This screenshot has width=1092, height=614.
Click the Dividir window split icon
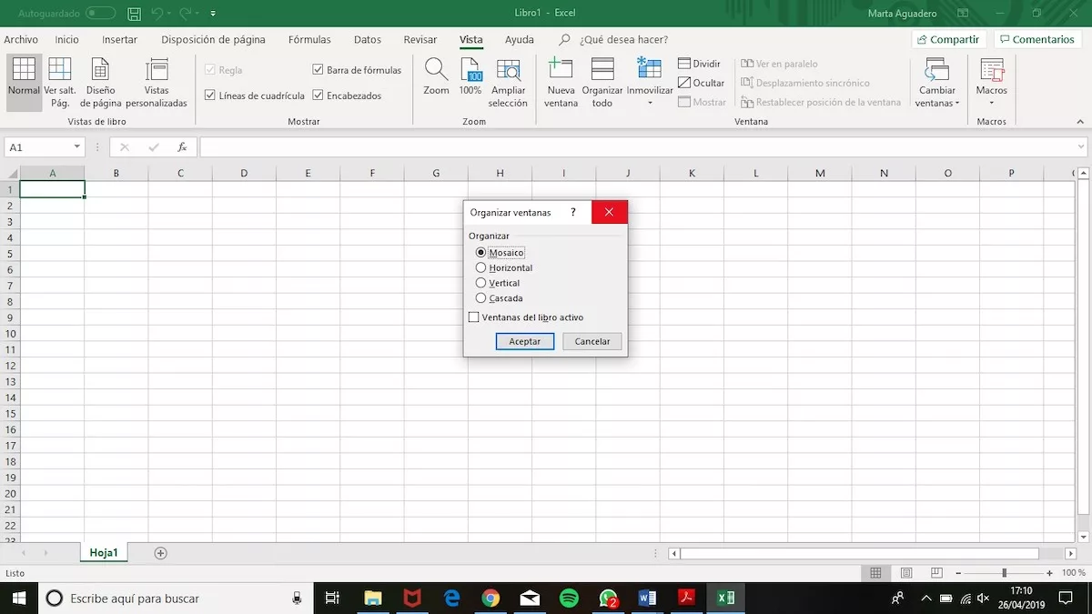(x=685, y=64)
